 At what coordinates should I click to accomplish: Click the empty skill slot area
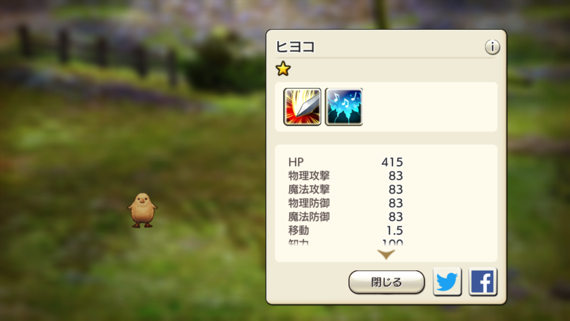click(429, 107)
